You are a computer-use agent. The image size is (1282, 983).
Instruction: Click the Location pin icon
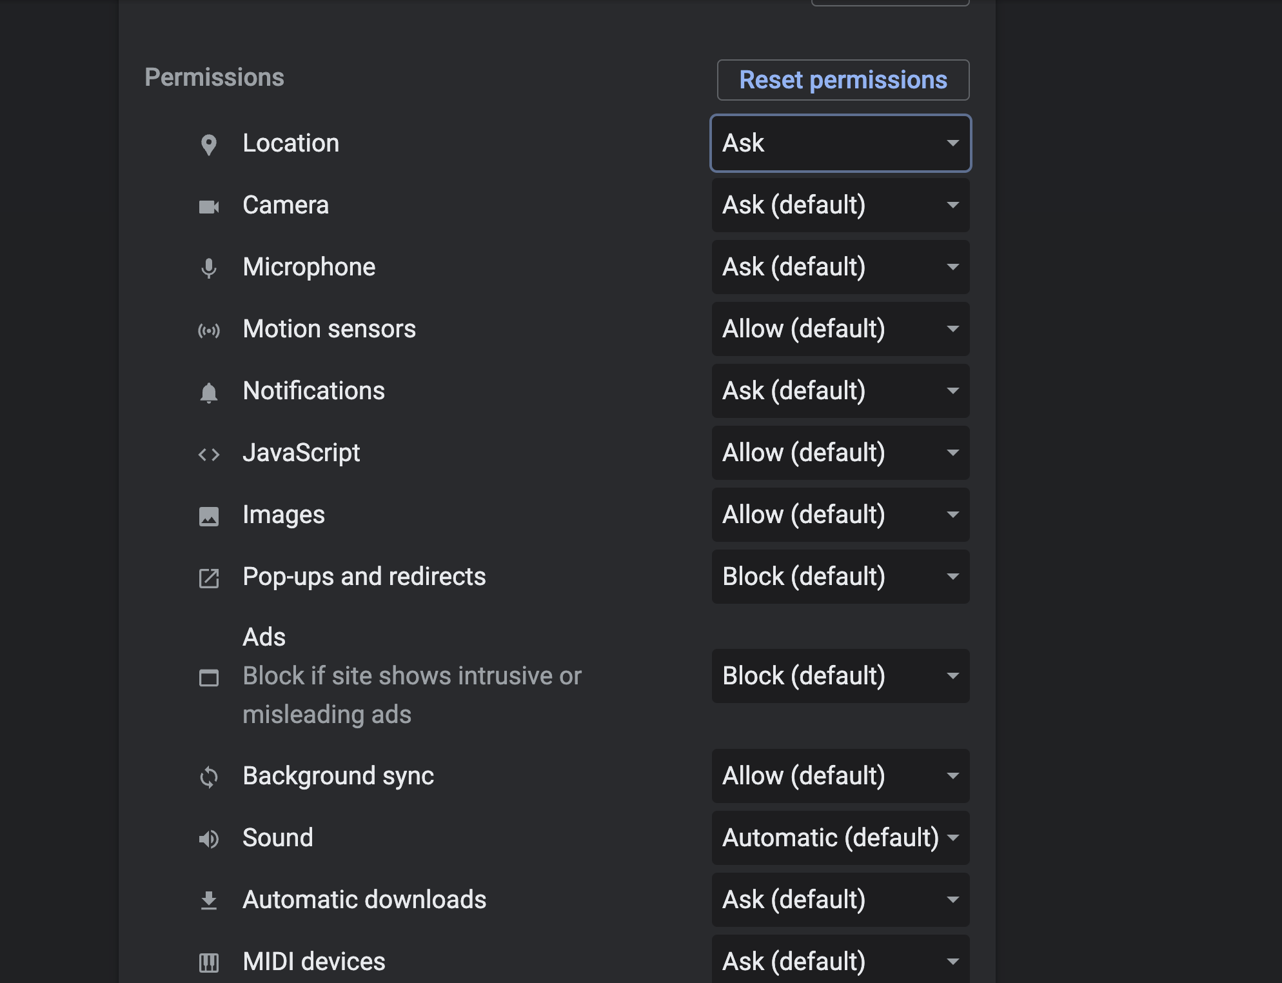[x=208, y=144]
